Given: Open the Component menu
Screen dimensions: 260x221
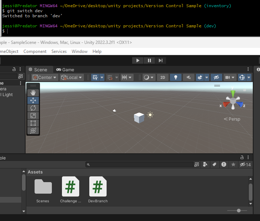Looking at the screenshot, I should [35, 51].
